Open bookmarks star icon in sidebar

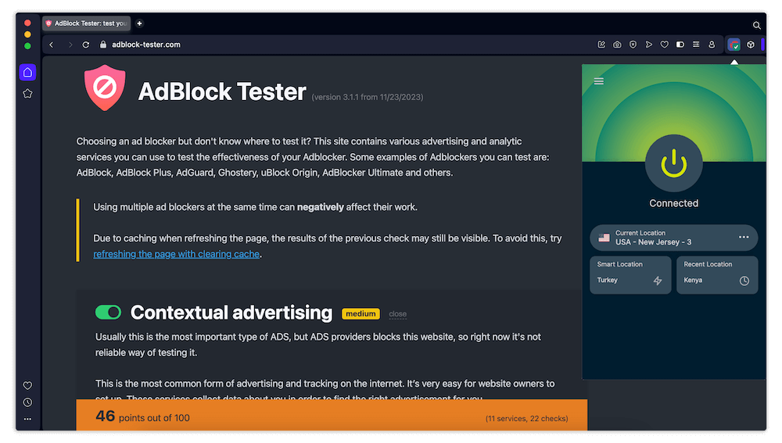tap(27, 94)
